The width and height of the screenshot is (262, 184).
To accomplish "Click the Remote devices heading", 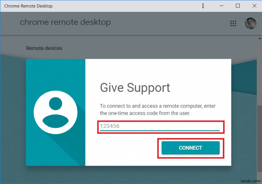I will pyautogui.click(x=44, y=48).
